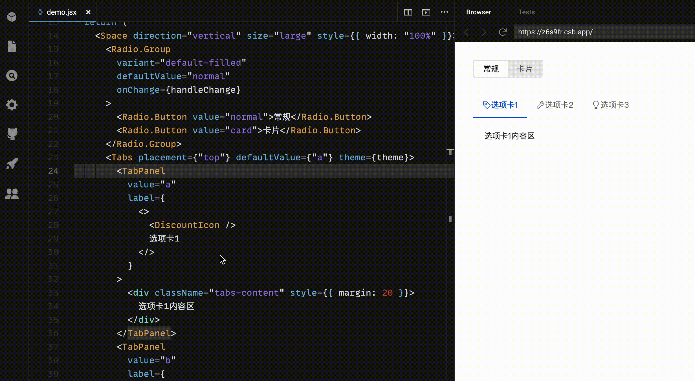The width and height of the screenshot is (695, 381).
Task: Refresh the browser preview
Action: click(503, 32)
